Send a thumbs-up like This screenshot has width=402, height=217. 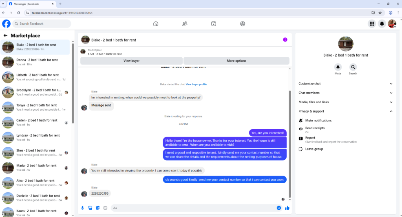tap(287, 208)
